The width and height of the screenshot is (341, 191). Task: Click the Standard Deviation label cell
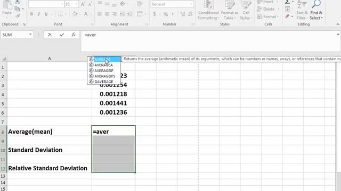tap(50, 150)
